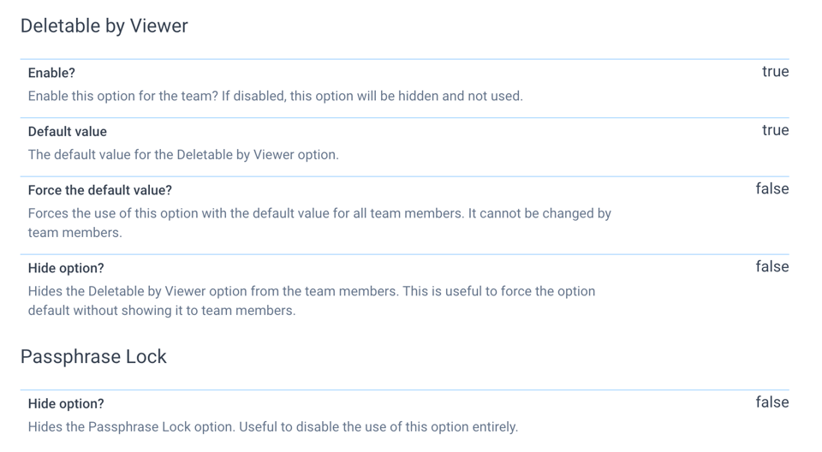This screenshot has height=452, width=822.
Task: Click "default without showing it" line in Hide description
Action: [111, 311]
